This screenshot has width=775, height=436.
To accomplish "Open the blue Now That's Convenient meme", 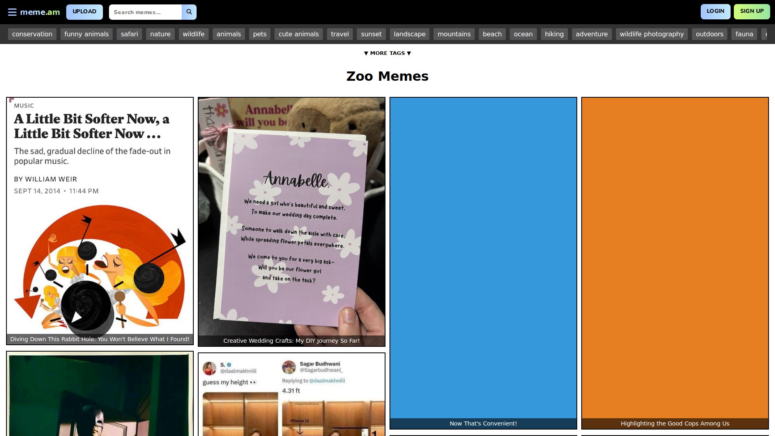I will 483,258.
